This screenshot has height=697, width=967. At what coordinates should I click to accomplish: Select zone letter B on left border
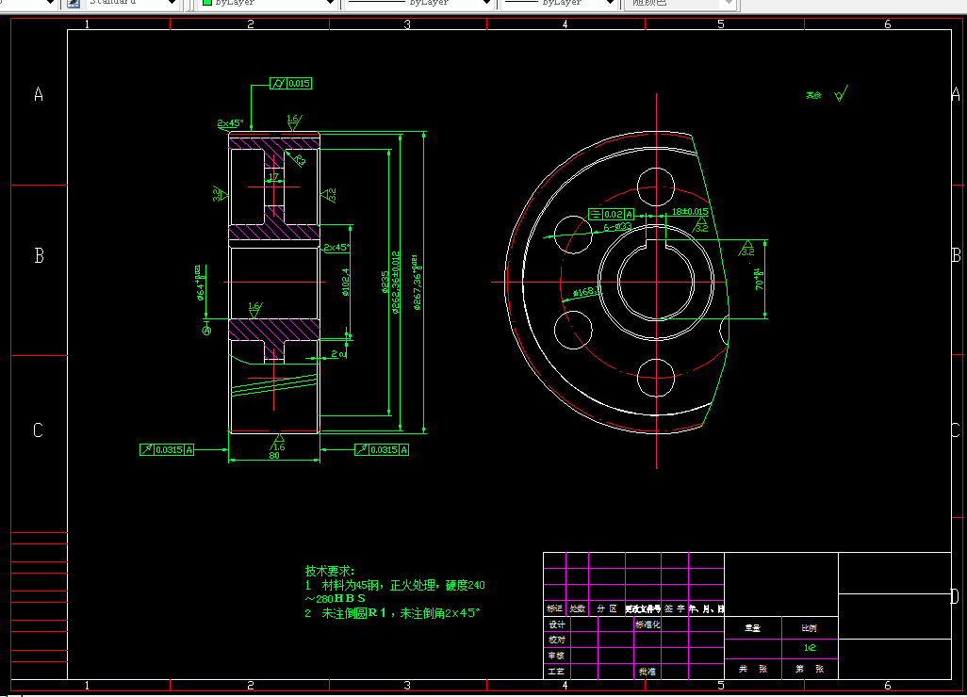point(39,255)
